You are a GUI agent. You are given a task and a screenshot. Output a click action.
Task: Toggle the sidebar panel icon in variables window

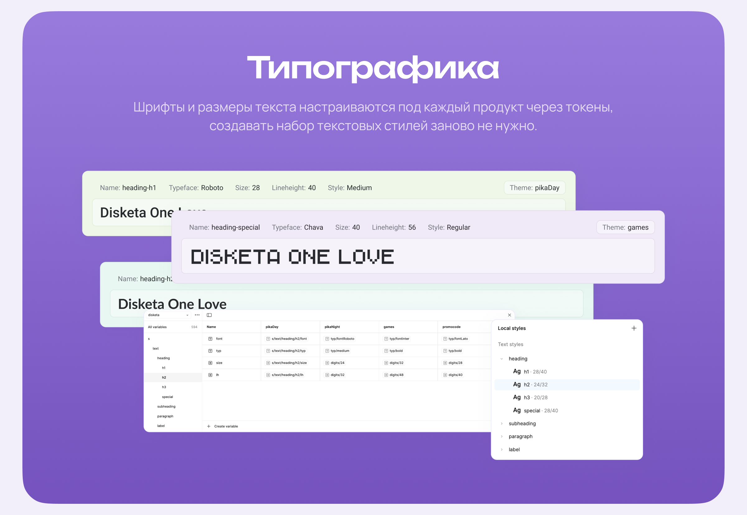(209, 315)
